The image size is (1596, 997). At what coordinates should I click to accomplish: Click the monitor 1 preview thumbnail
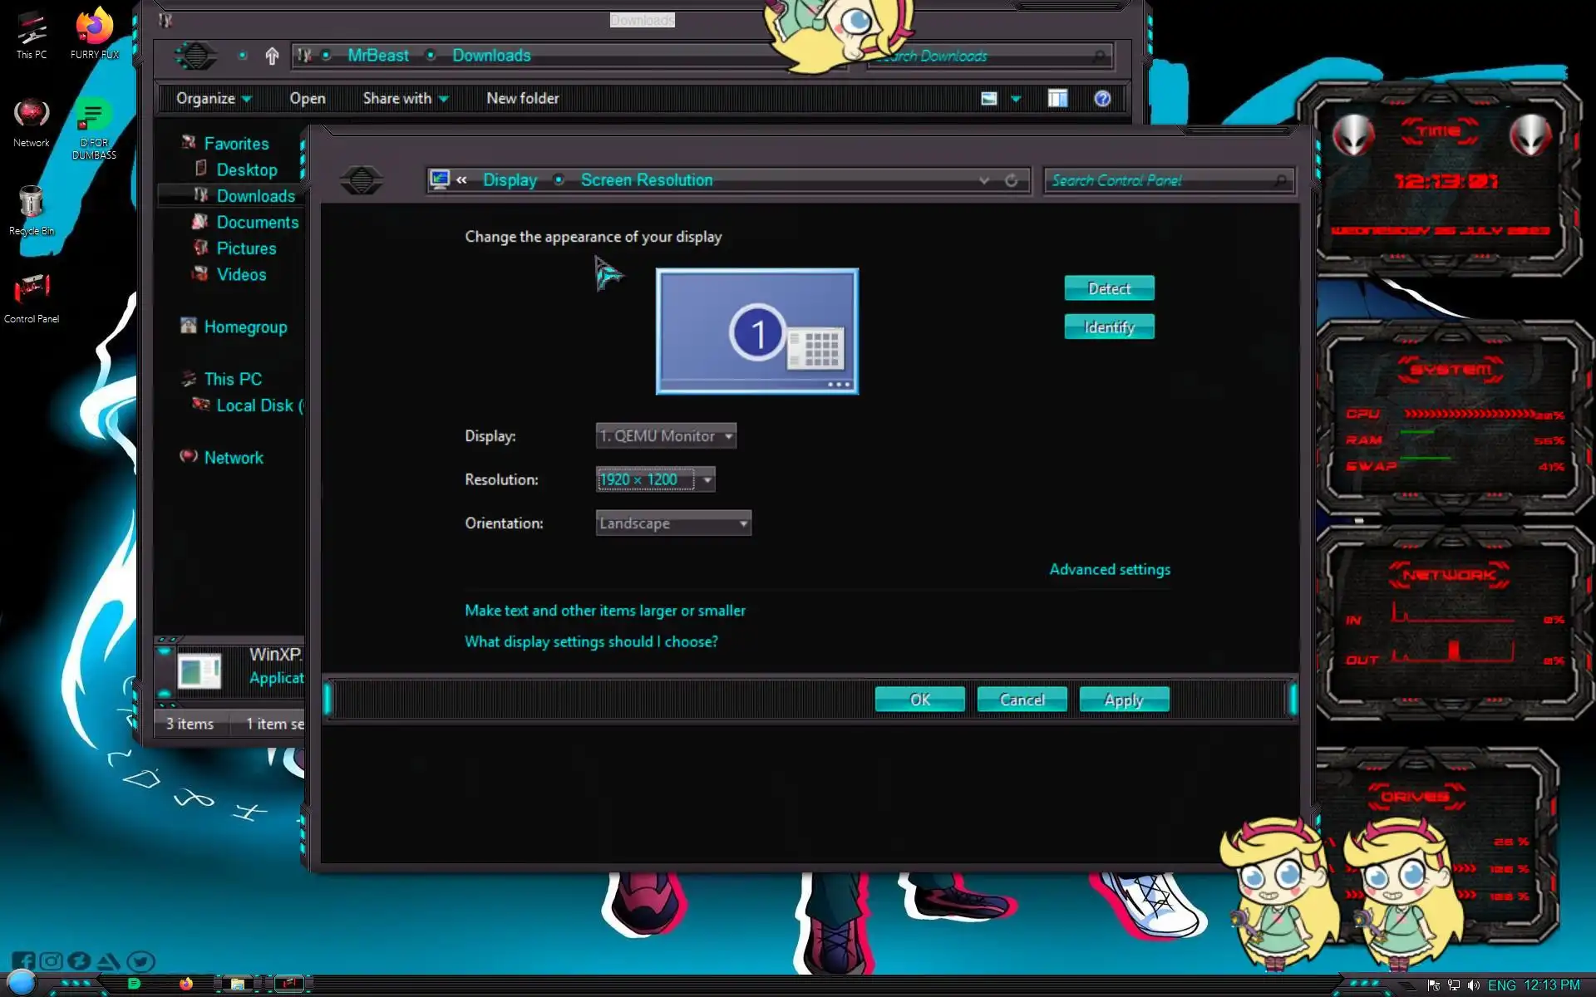(756, 331)
